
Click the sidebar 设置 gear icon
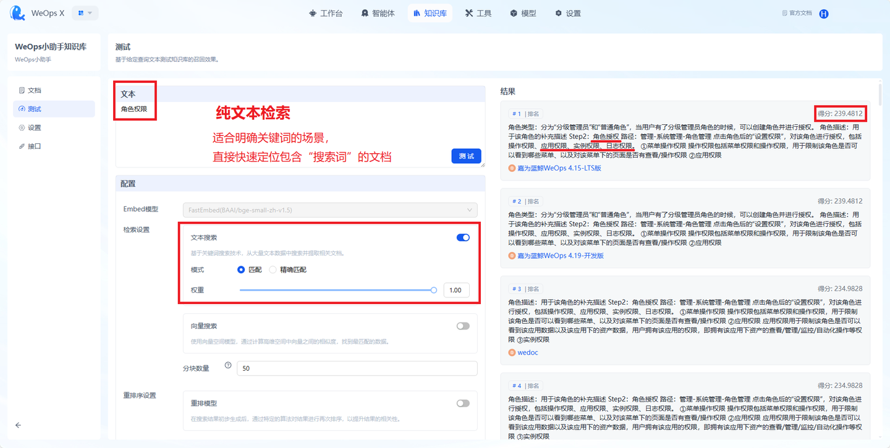22,127
